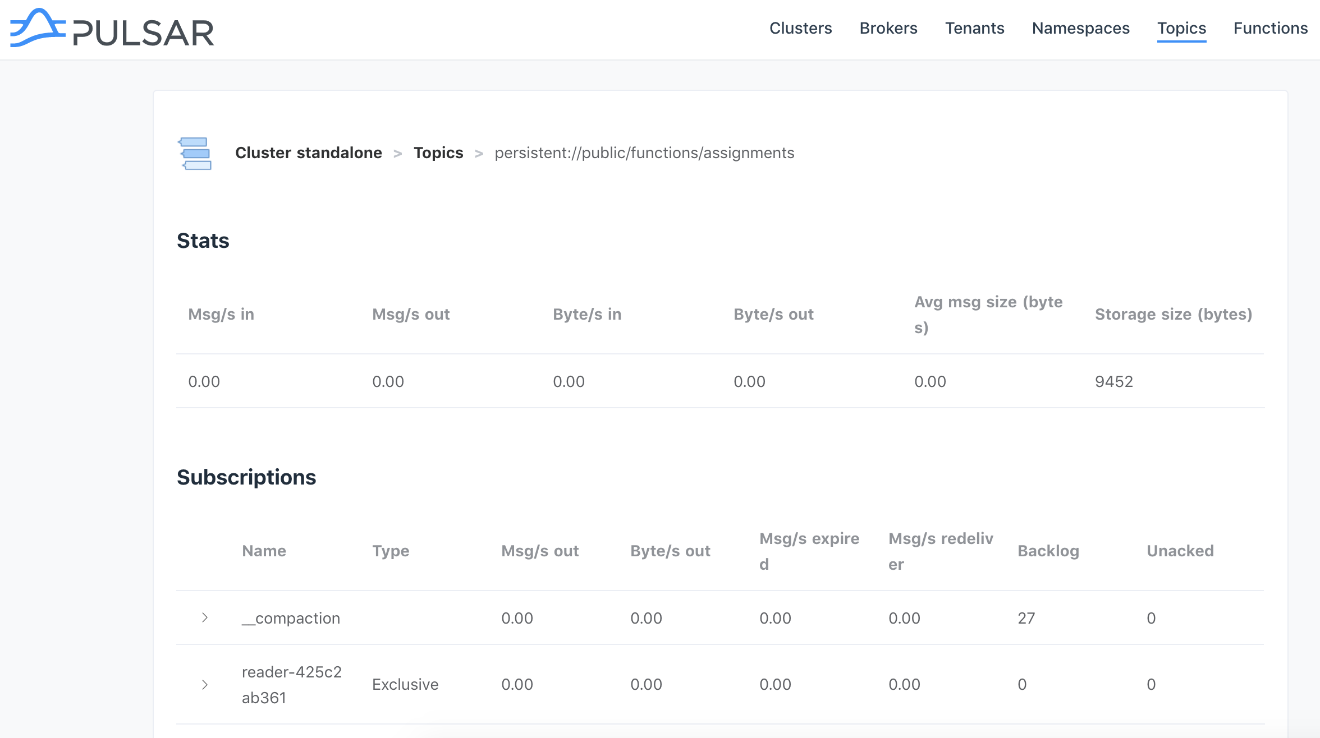
Task: Open the Functions navigation item
Action: [1270, 28]
